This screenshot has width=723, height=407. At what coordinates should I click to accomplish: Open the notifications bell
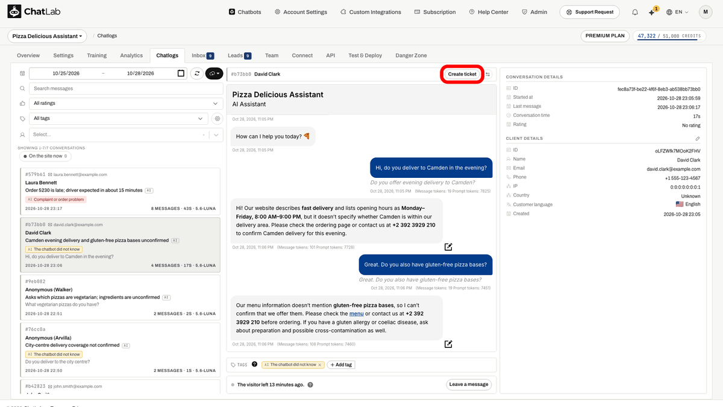635,12
